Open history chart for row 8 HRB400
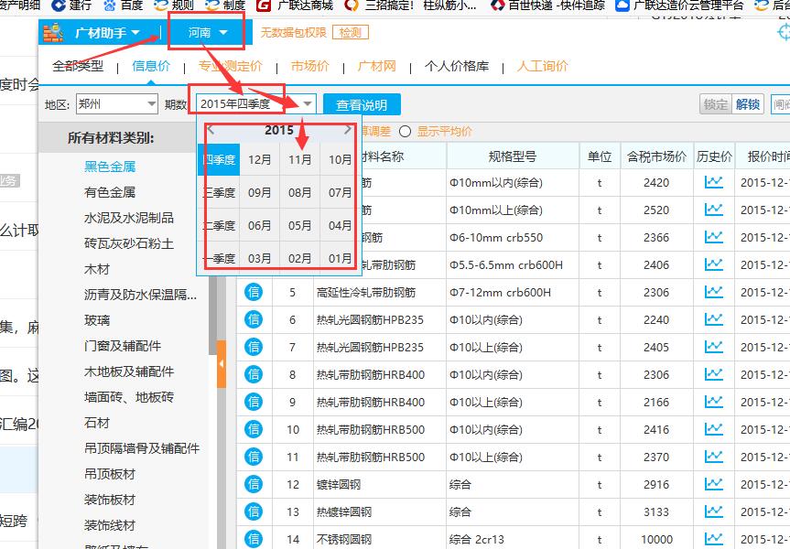This screenshot has width=790, height=549. point(713,375)
